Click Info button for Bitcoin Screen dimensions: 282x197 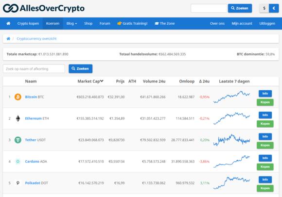coord(265,94)
